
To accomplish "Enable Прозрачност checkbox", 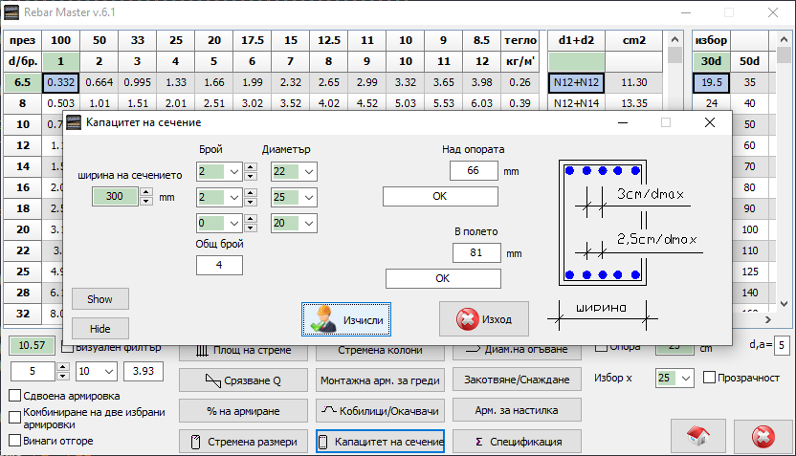I will coord(709,379).
